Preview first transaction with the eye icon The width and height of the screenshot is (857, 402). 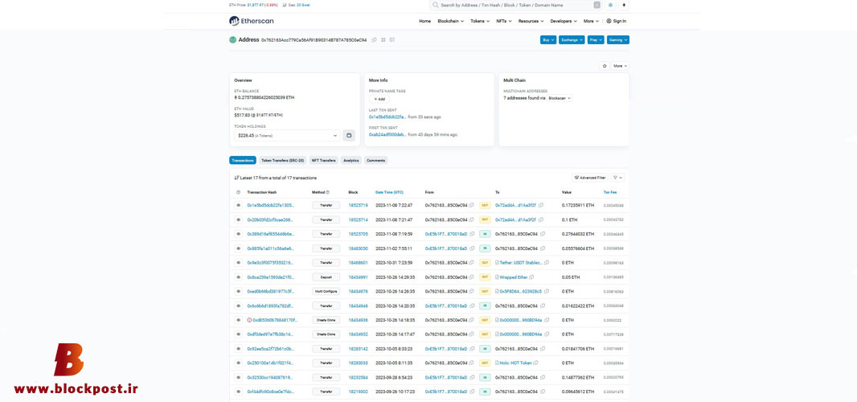click(x=238, y=205)
